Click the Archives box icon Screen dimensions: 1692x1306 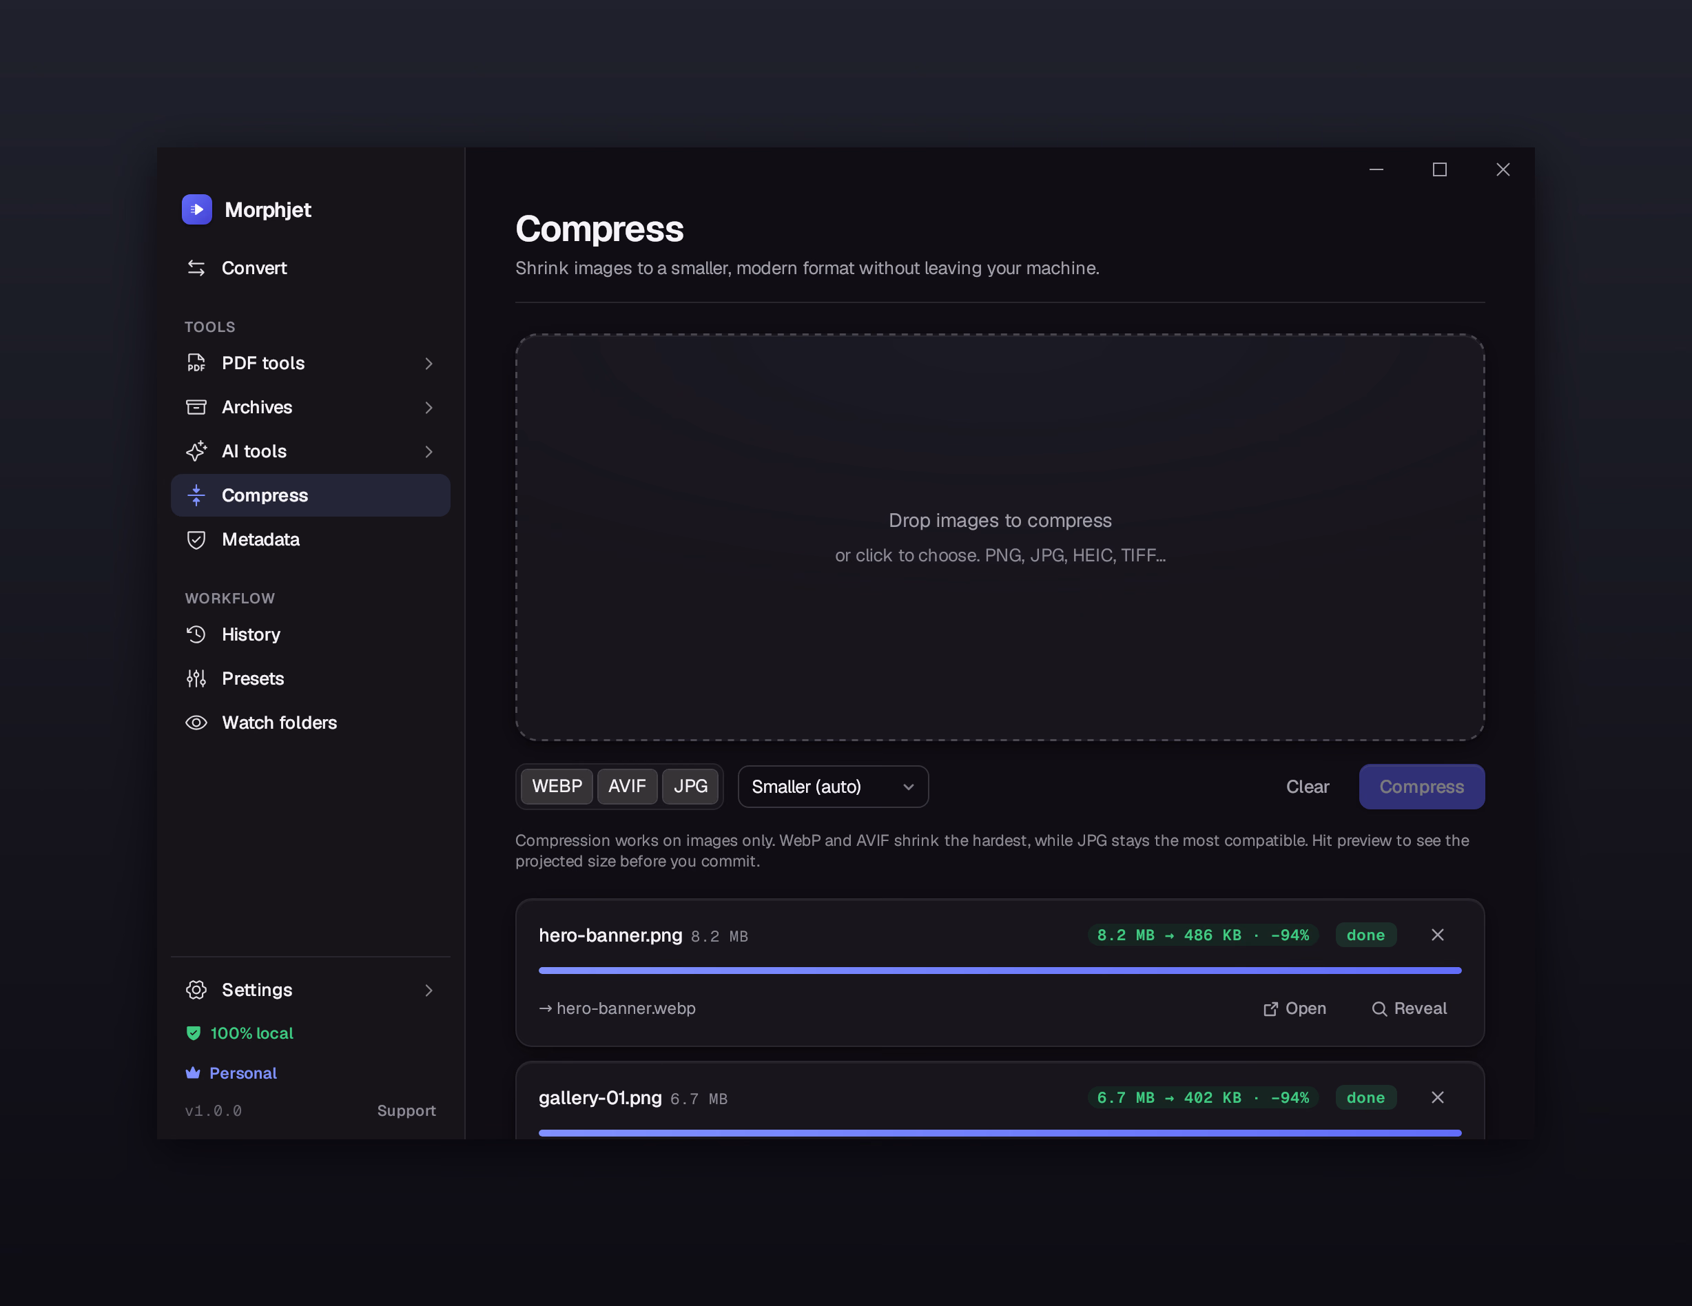pyautogui.click(x=196, y=406)
